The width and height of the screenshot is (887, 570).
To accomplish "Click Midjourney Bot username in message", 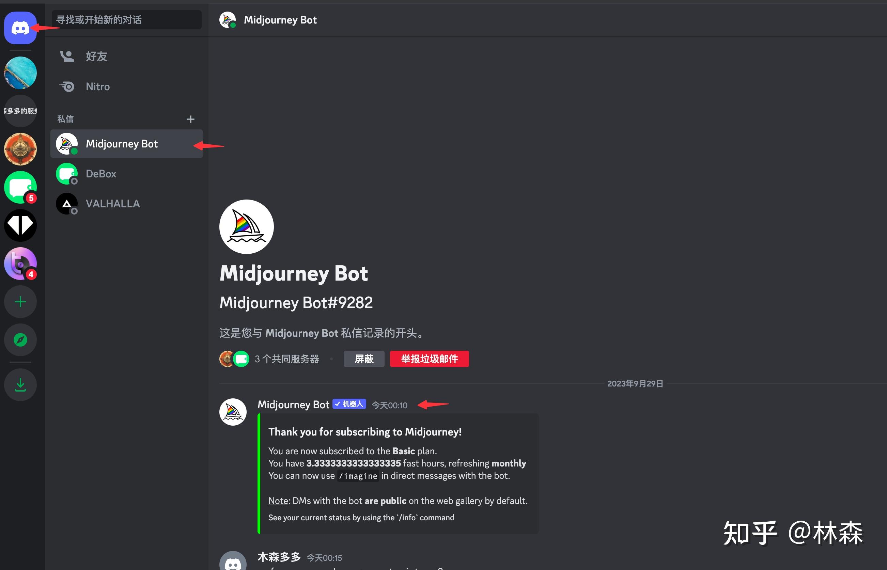I will pyautogui.click(x=293, y=405).
